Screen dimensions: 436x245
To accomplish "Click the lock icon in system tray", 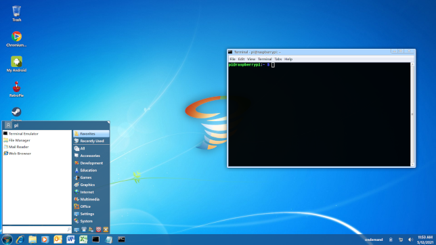I will (x=391, y=240).
